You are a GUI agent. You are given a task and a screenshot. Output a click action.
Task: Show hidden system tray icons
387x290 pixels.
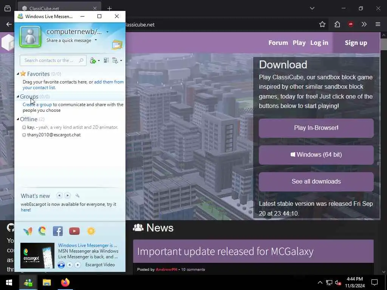320,282
